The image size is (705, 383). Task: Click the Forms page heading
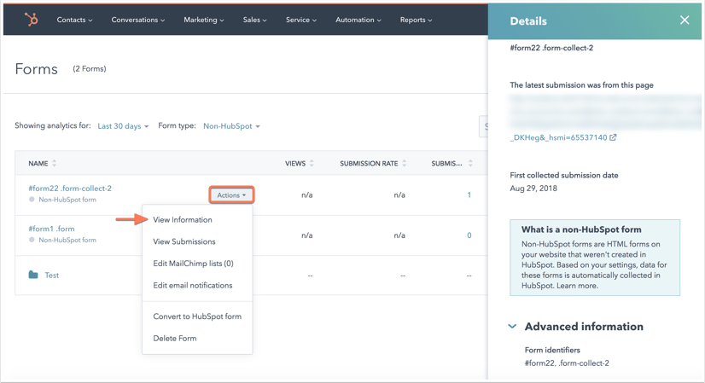click(37, 69)
